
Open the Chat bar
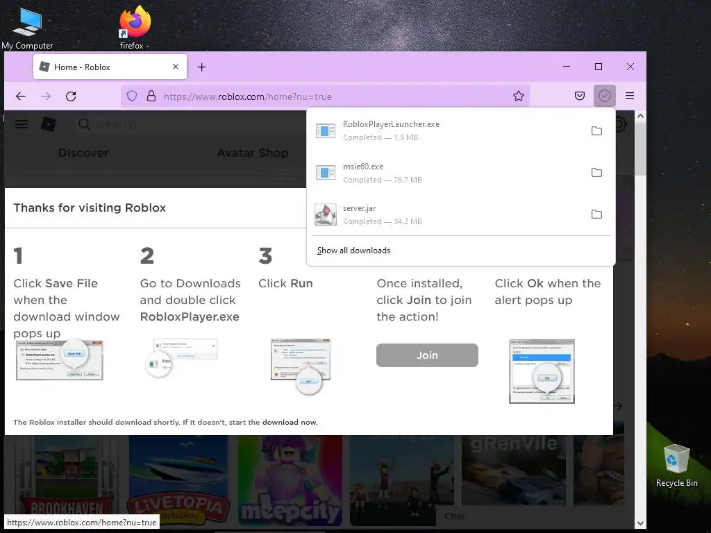click(x=530, y=516)
